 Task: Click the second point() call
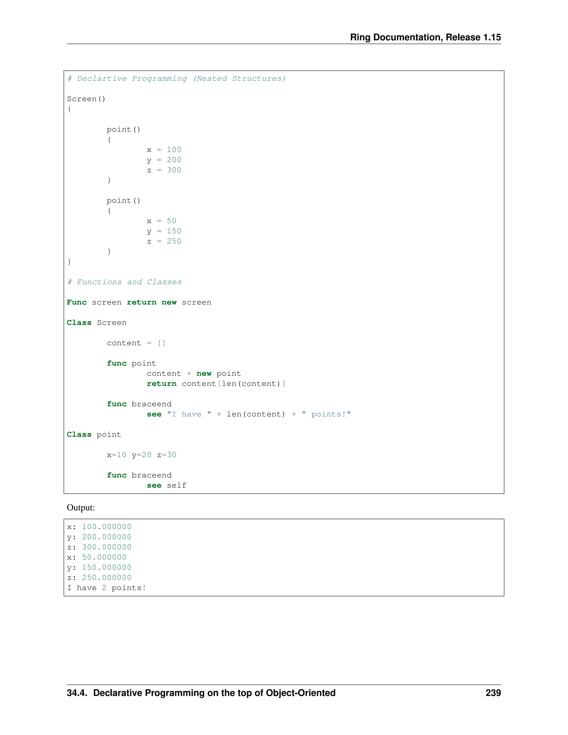pos(123,201)
